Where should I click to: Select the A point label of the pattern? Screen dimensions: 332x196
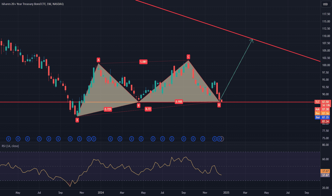click(98, 60)
